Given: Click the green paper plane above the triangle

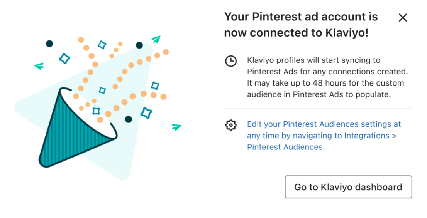Looking at the screenshot, I should click(156, 39).
